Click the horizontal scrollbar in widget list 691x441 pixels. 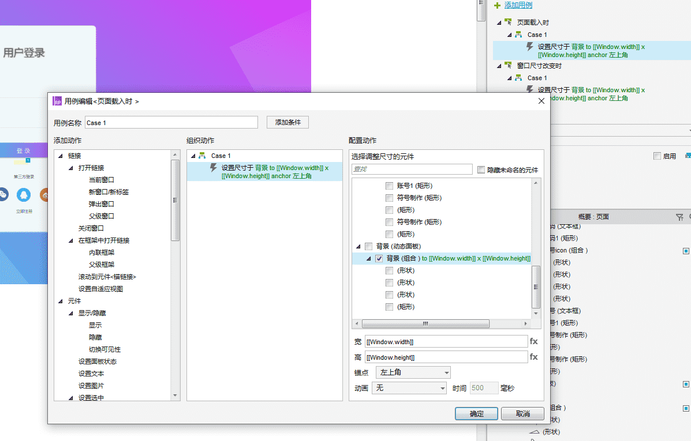coord(425,324)
